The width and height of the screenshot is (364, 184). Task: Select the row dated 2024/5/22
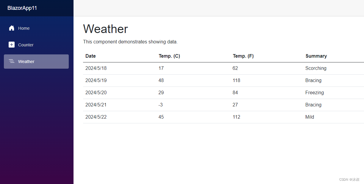point(96,117)
